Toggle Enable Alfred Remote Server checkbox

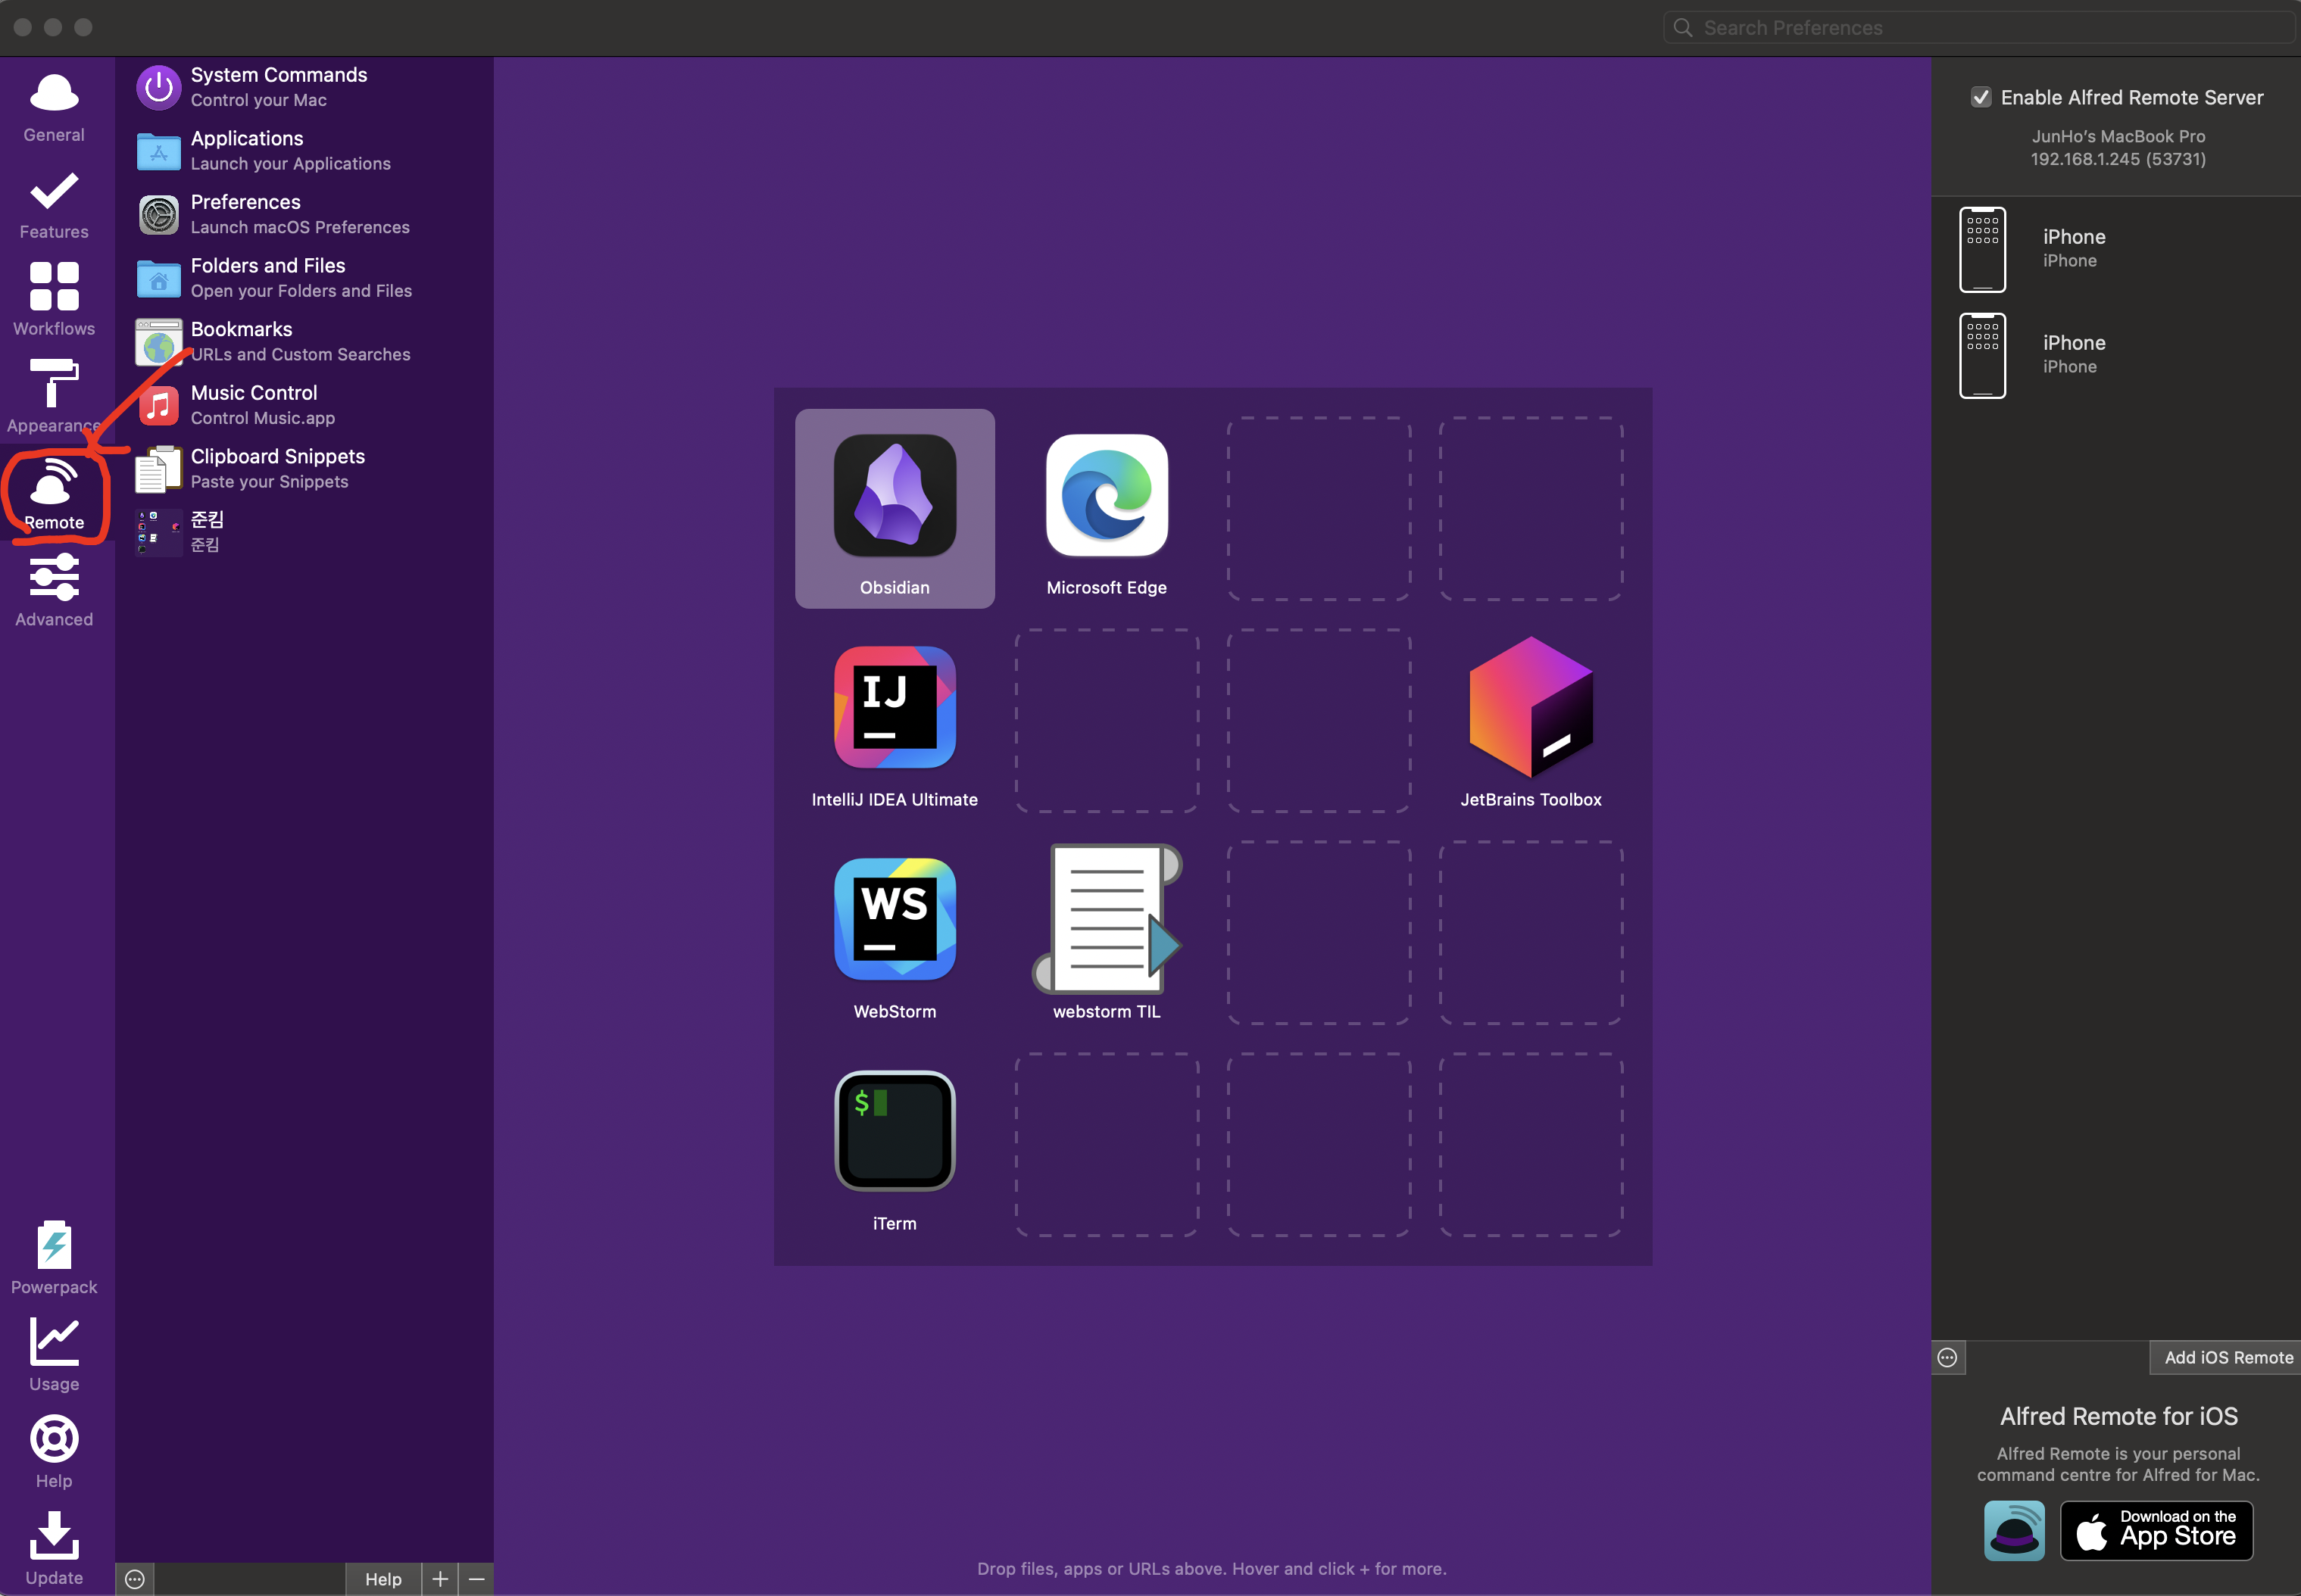click(x=1980, y=97)
